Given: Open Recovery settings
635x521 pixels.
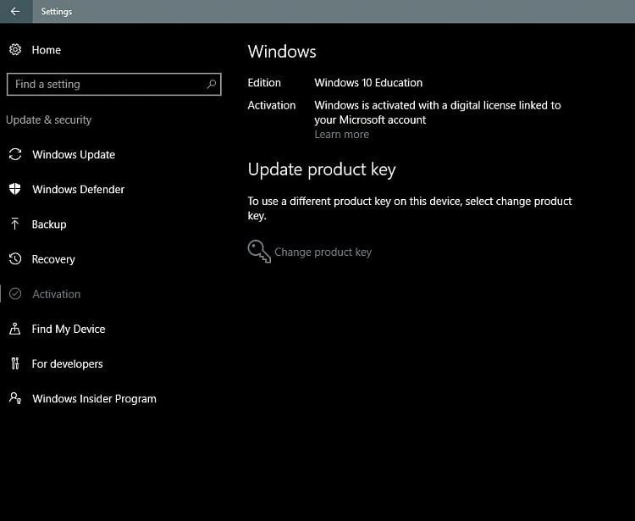Looking at the screenshot, I should 53,259.
